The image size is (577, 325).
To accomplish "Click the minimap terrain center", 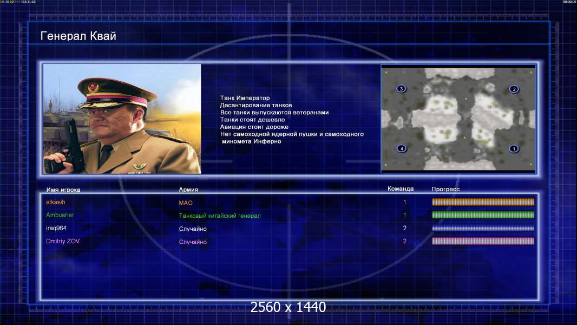I will pyautogui.click(x=458, y=119).
